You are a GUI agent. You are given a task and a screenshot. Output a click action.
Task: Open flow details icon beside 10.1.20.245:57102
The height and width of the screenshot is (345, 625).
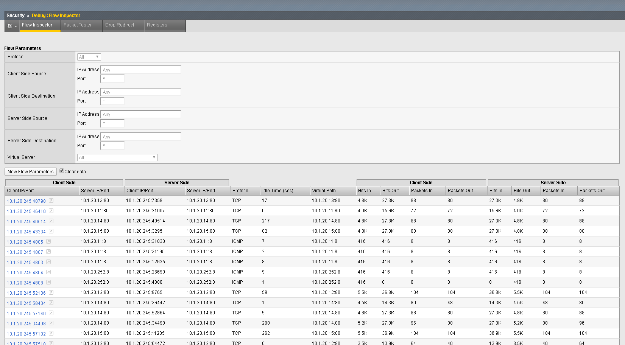(51, 333)
